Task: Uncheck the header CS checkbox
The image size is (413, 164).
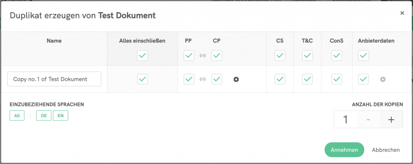Action: (x=280, y=55)
